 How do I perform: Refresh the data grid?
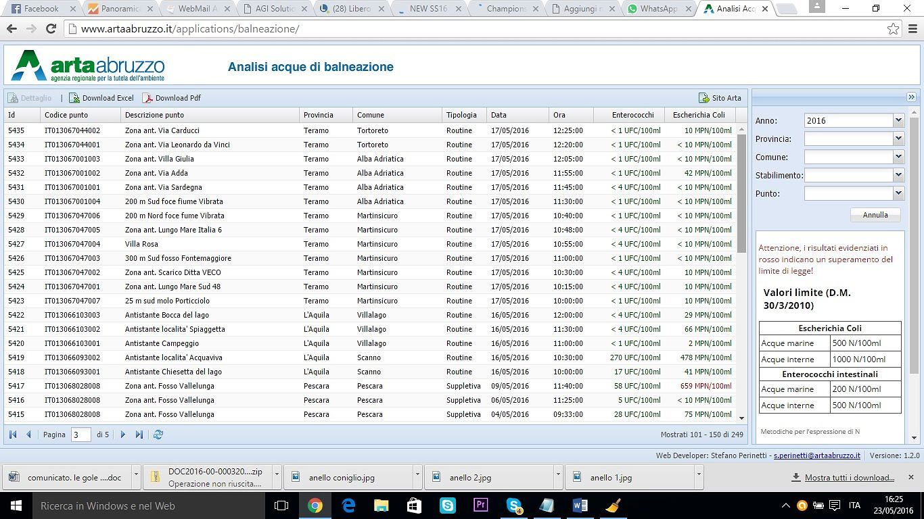pos(158,435)
